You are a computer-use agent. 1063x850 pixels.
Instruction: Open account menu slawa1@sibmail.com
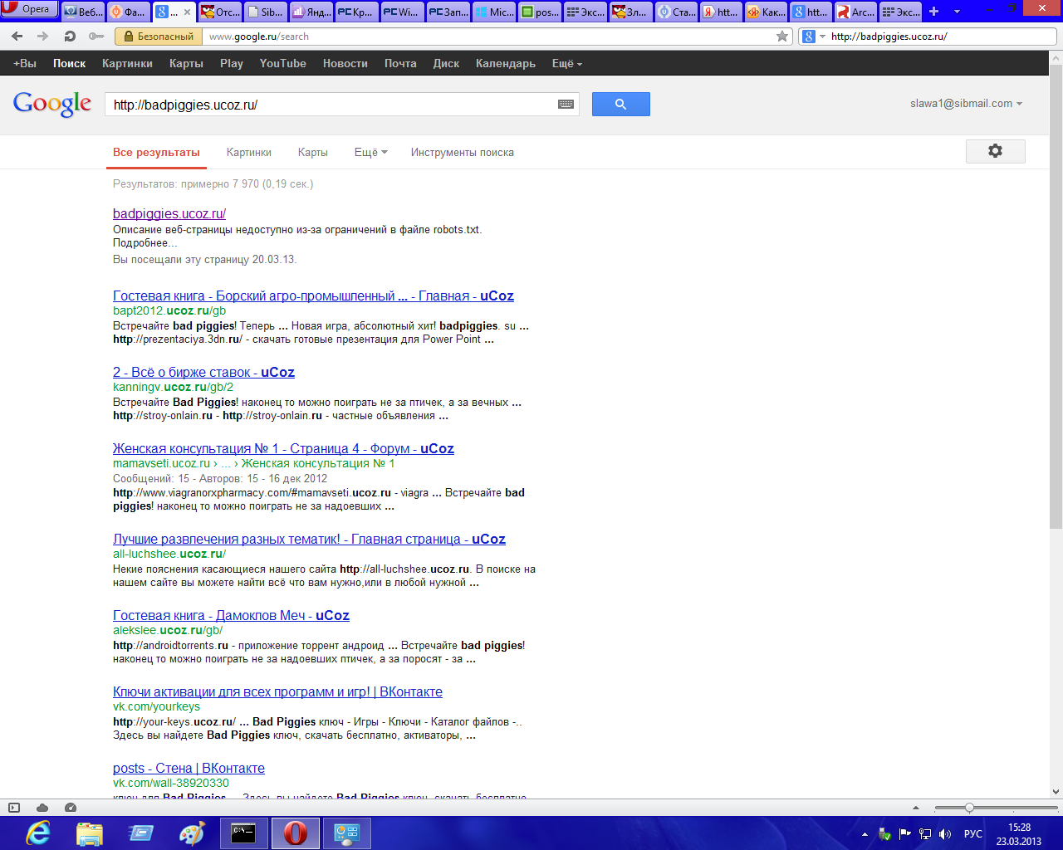point(966,104)
